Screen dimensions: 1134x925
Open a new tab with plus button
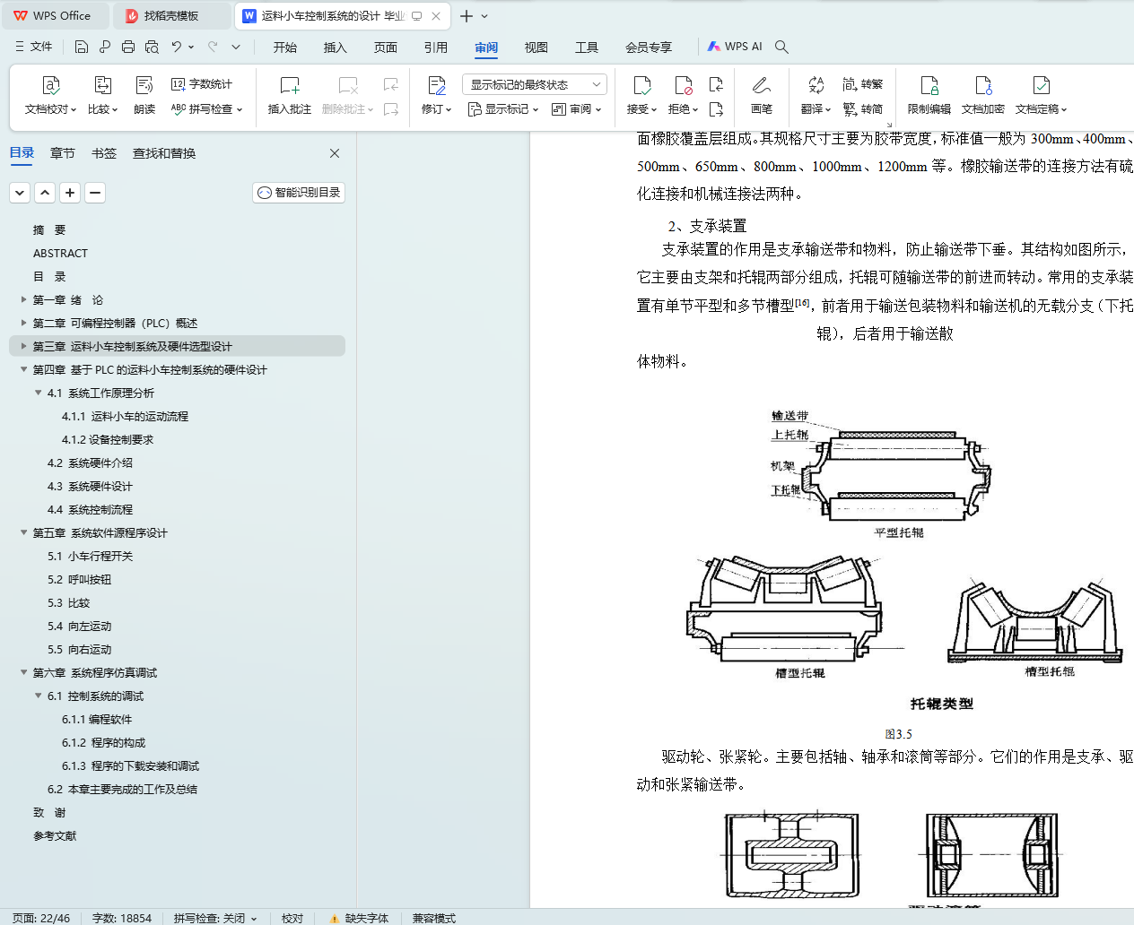466,15
